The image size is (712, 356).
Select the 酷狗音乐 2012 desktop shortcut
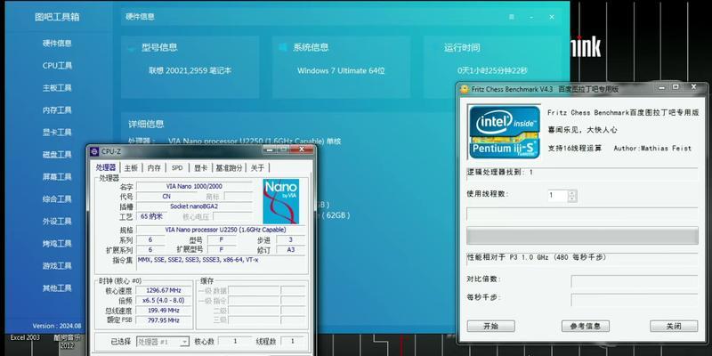[x=66, y=342]
